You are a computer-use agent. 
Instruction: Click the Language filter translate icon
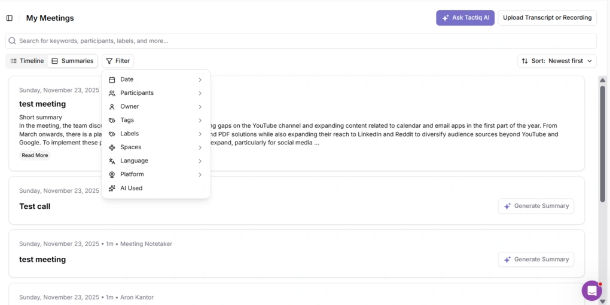coord(112,161)
